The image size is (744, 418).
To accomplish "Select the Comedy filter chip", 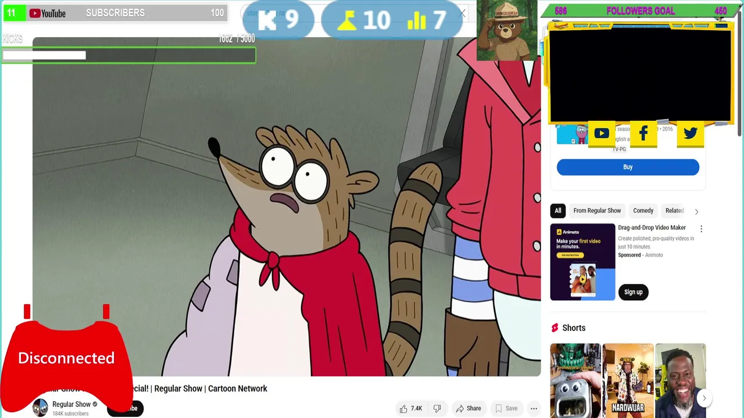I will [x=643, y=211].
